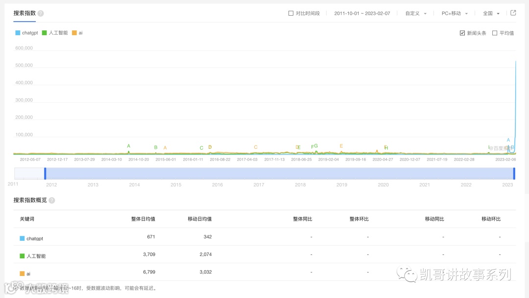Click the 关键词 column header
The image size is (529, 298).
[27, 219]
